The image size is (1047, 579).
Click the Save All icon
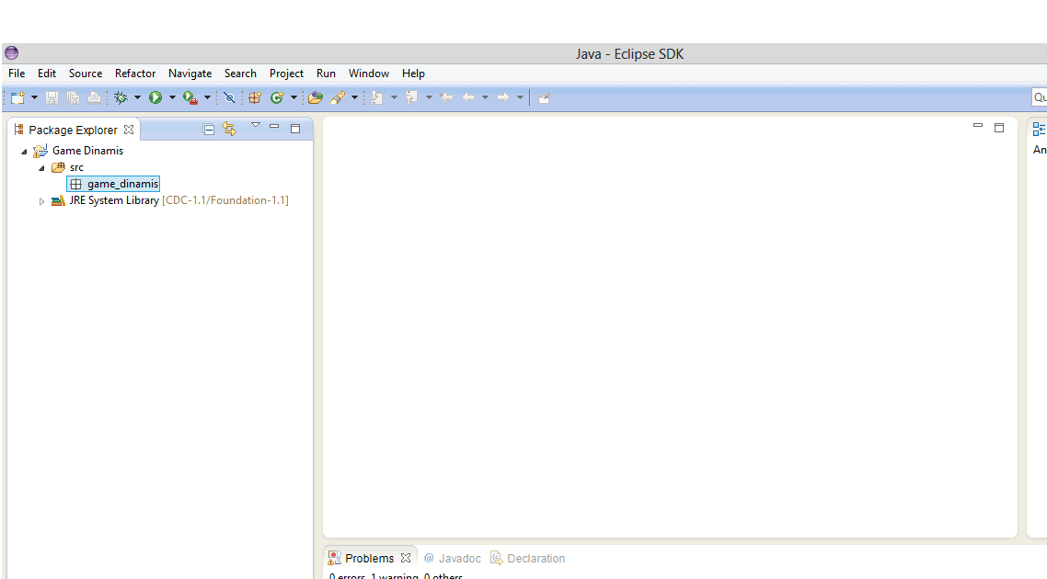click(73, 98)
